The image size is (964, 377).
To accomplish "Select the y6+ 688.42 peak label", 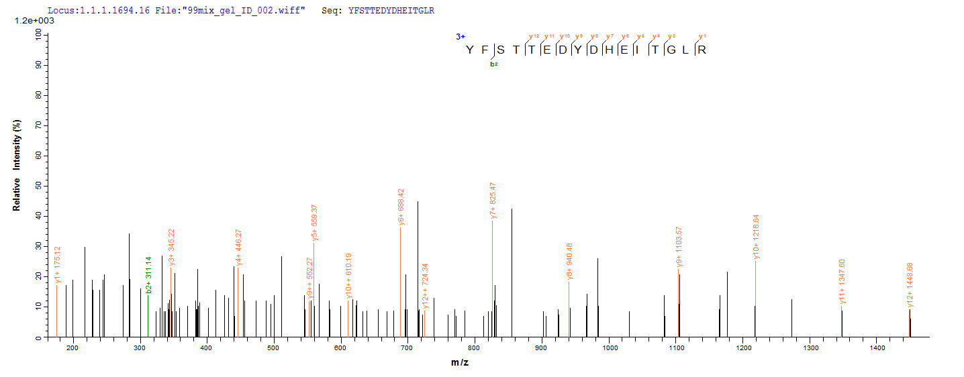I will pos(401,207).
